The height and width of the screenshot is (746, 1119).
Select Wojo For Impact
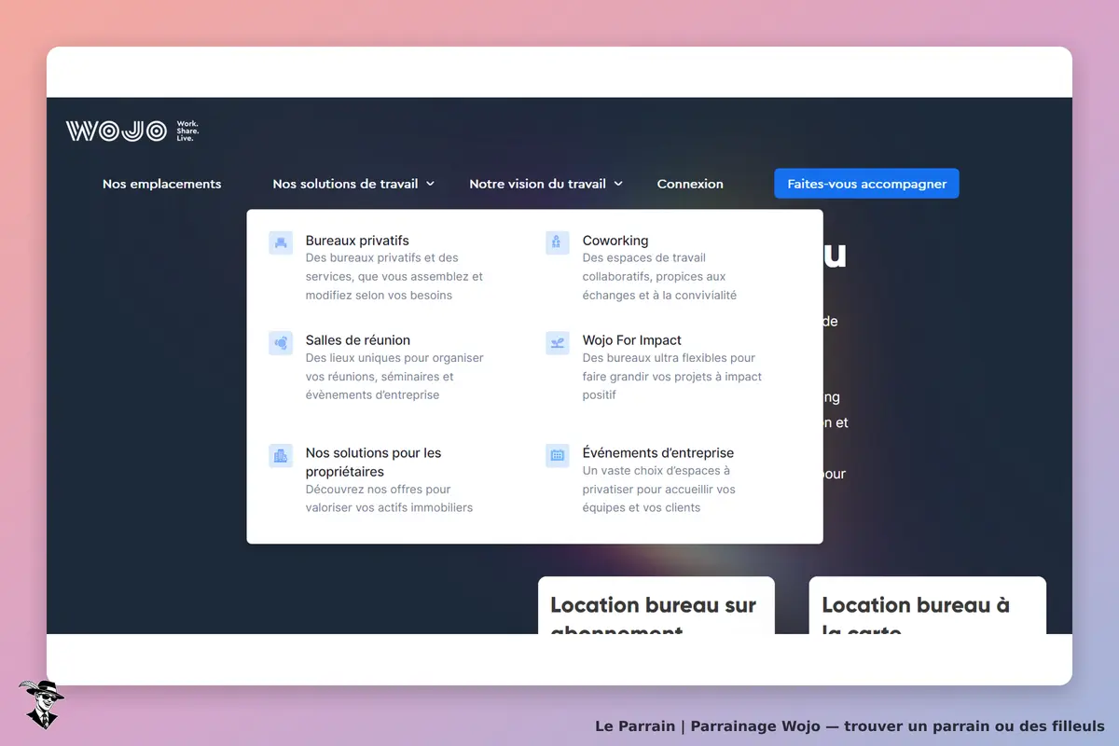click(632, 340)
